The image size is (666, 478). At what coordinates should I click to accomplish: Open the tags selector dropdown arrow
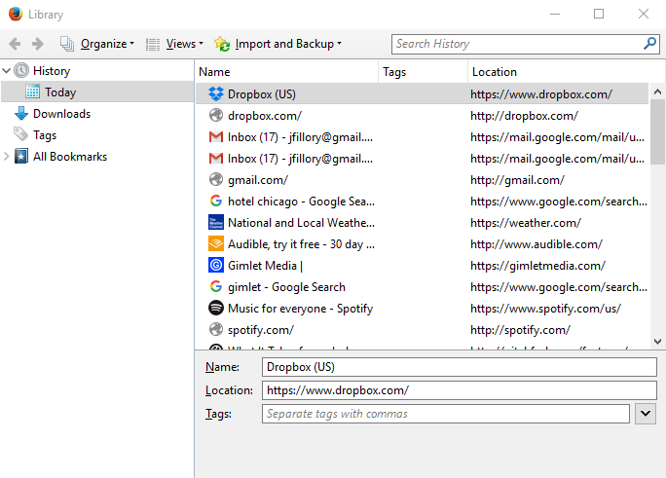645,414
